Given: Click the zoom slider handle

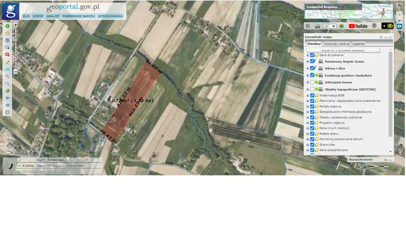Looking at the screenshot, I should 16,40.
